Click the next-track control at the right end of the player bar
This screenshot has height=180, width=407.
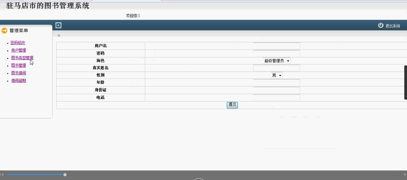click(x=405, y=175)
